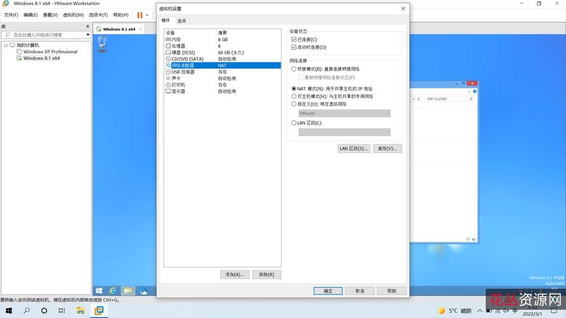Click the taskbar clock showing 2022/3/1
Screen dimensions: 566x318
pos(532,310)
